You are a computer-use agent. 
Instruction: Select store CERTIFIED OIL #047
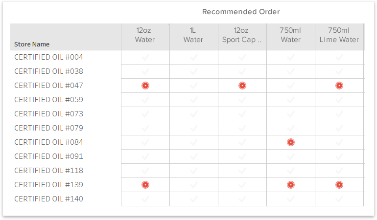[x=48, y=86]
